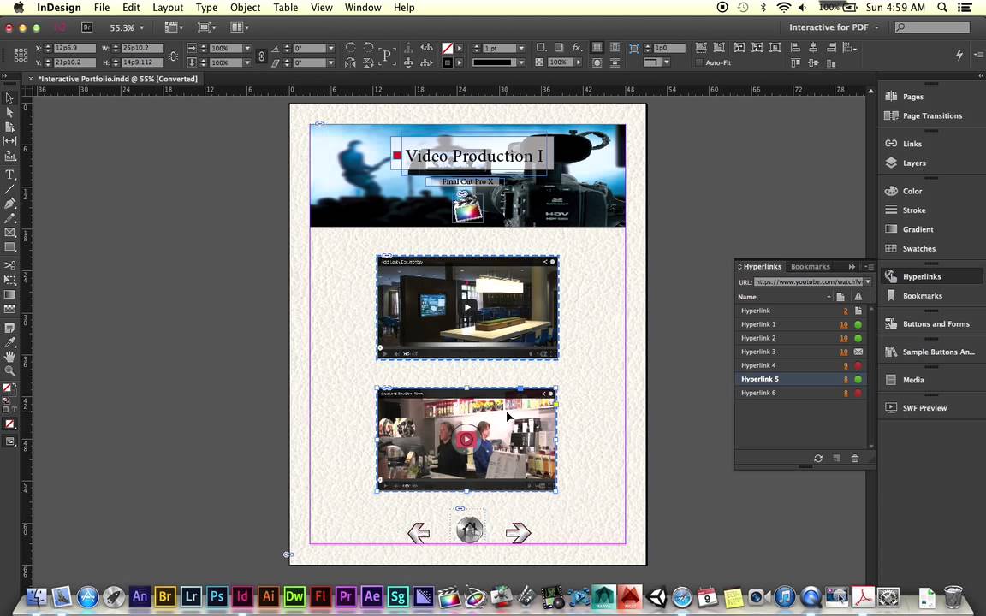Toggle the view mode button in the toolbox

[9, 441]
